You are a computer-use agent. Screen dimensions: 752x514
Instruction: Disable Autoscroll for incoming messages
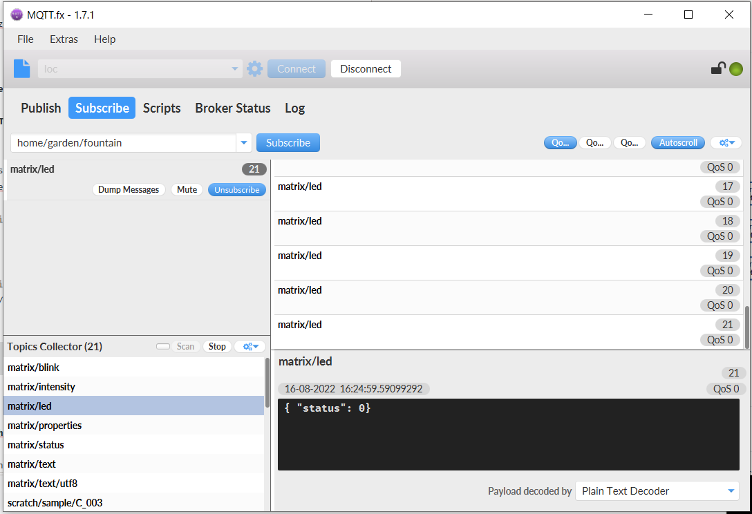tap(677, 142)
